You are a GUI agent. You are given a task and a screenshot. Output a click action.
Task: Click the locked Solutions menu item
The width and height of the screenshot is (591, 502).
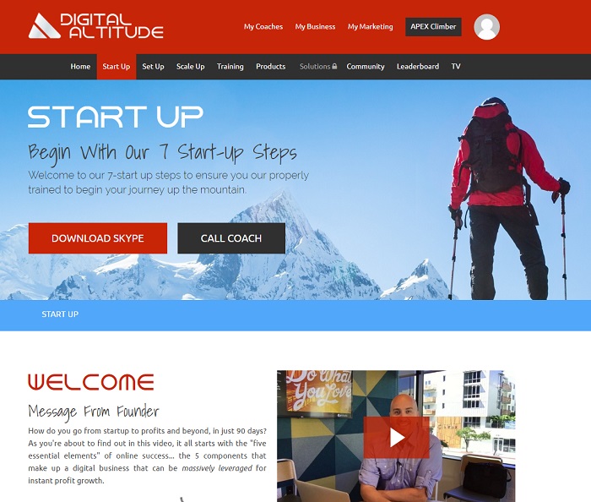coord(318,67)
